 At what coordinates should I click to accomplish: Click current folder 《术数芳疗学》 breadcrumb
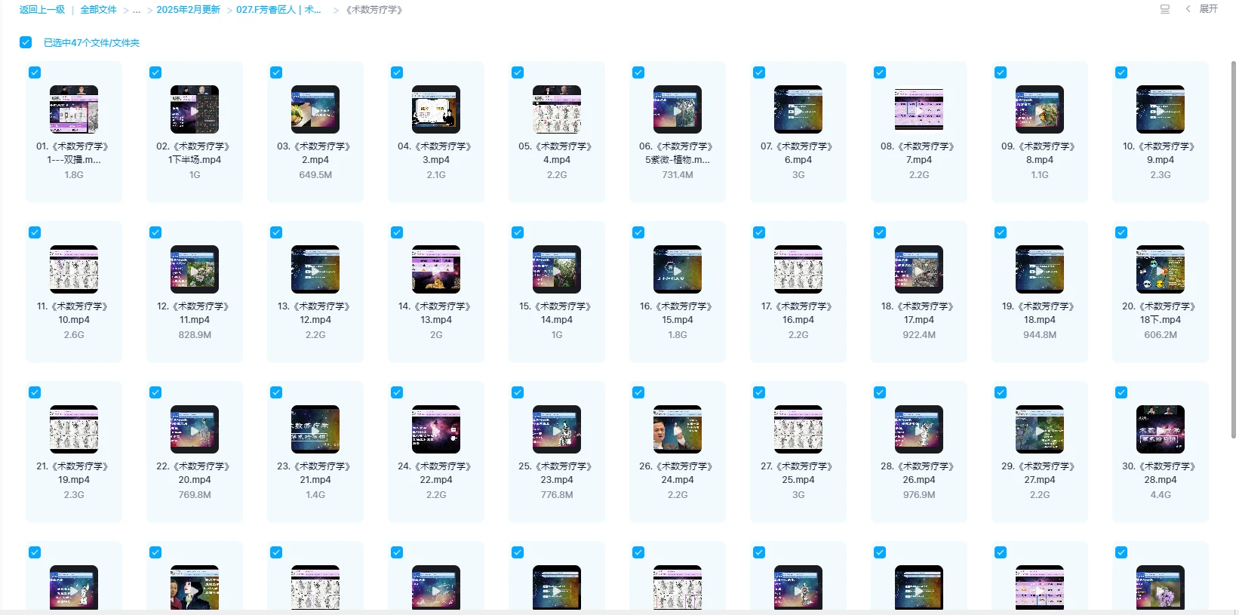click(374, 10)
